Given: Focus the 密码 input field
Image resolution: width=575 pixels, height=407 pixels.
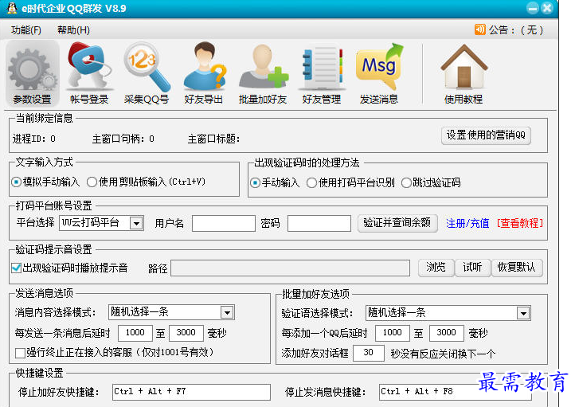Looking at the screenshot, I should [319, 223].
